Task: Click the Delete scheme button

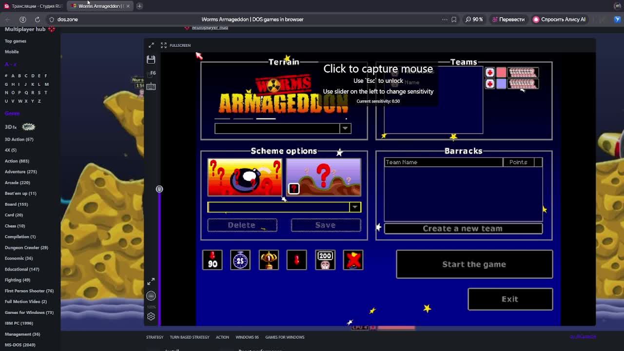Action: click(x=242, y=225)
